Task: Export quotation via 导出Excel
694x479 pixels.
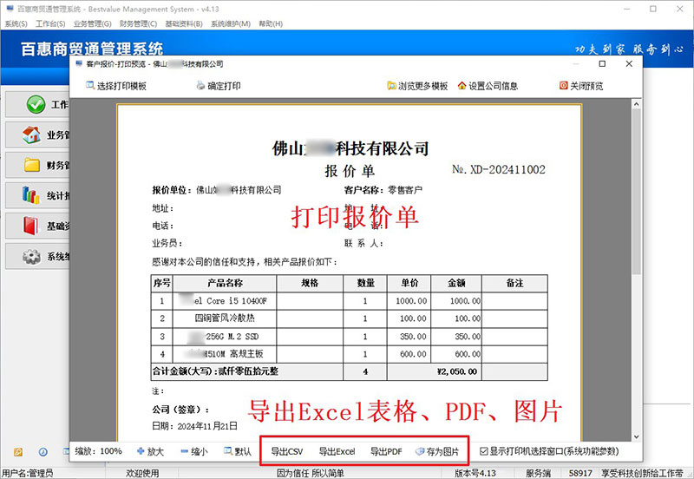Action: click(337, 451)
